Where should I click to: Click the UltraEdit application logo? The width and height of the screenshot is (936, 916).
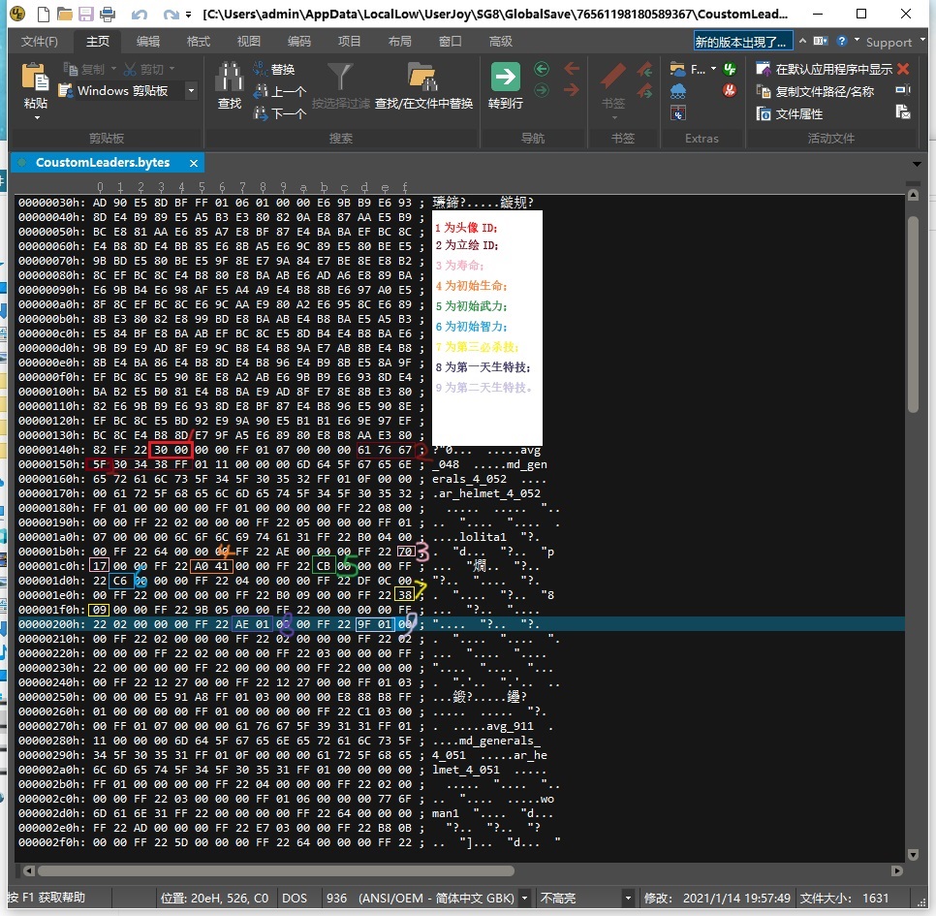17,14
